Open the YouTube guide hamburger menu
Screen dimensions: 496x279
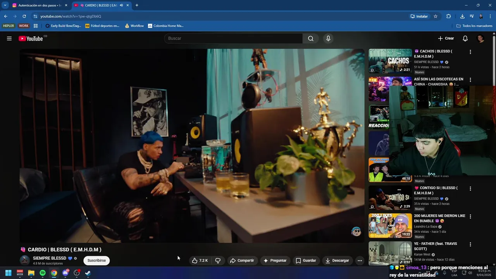(x=9, y=38)
